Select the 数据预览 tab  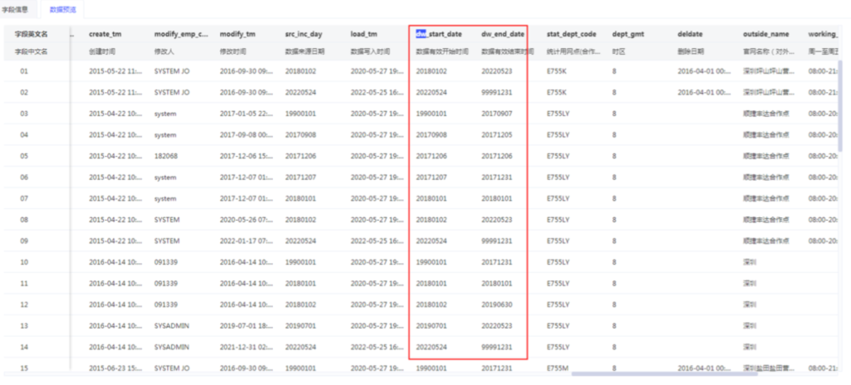[61, 9]
